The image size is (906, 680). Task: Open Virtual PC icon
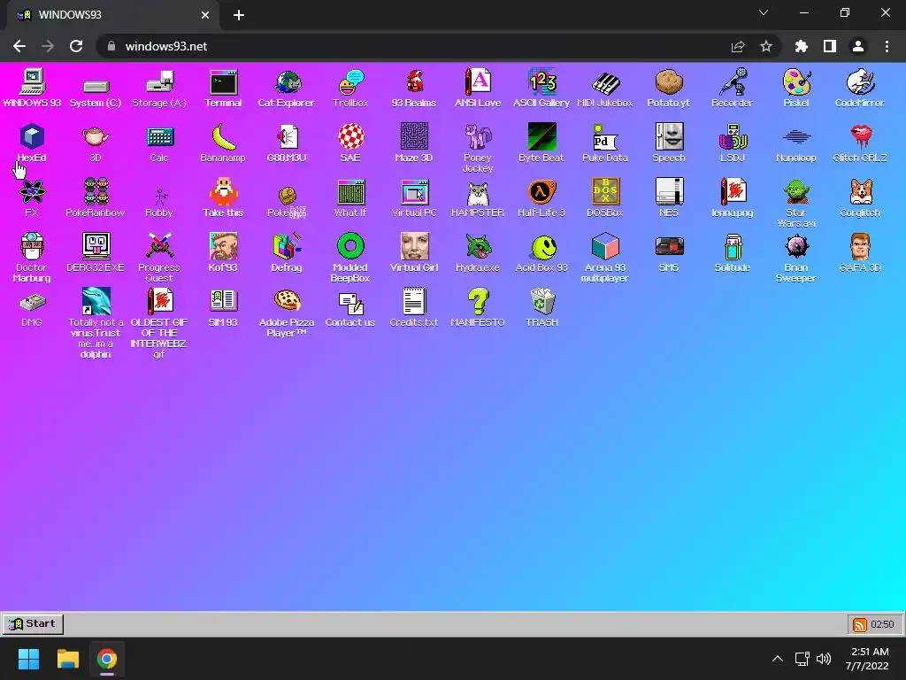tap(414, 197)
